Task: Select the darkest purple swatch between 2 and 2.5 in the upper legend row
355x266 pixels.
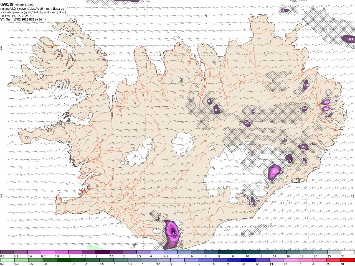Action: click(x=102, y=252)
